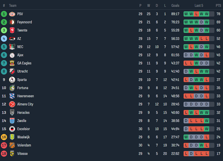Viewport: 223px width, 161px height.
Task: Click the Excelsior club crest
Action: coord(12,129)
